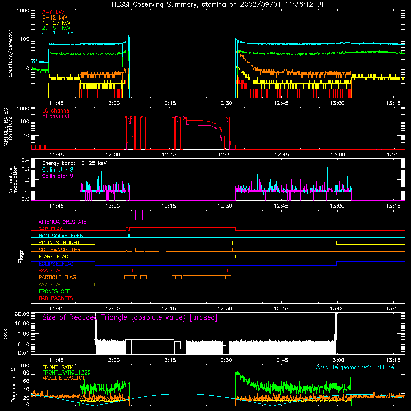Click the Flags axis title
This screenshot has height=411, width=411.
(x=21, y=256)
